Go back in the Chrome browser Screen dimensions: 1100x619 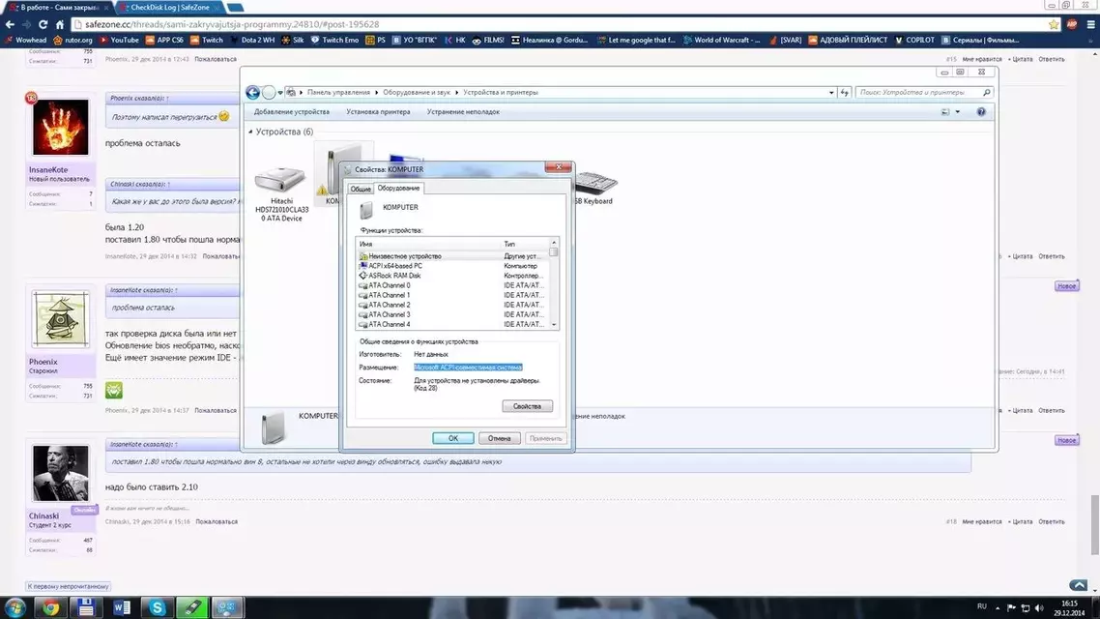point(10,24)
